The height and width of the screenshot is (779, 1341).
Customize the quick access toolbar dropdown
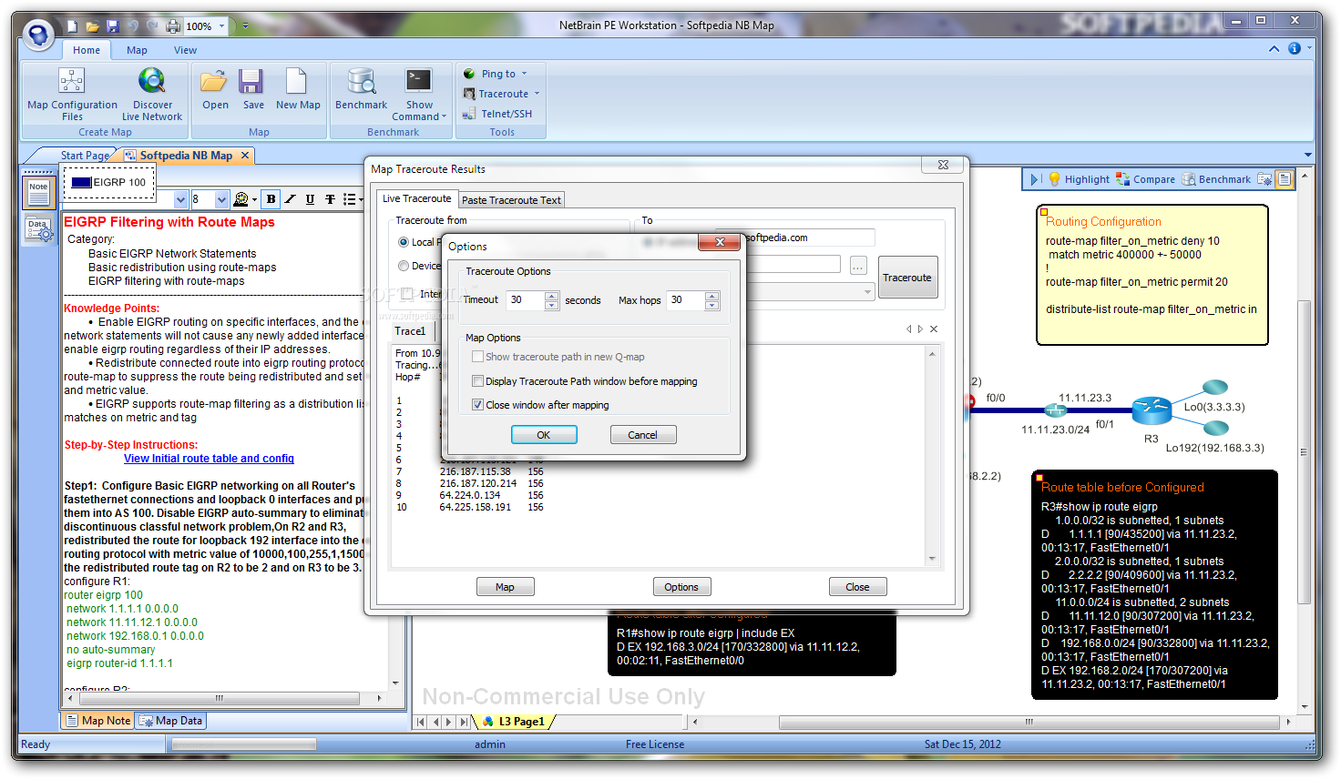click(x=245, y=26)
